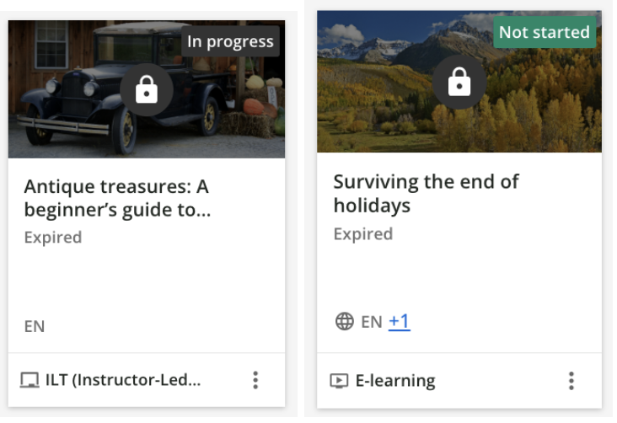This screenshot has width=617, height=423.
Task: Click the In progress status badge
Action: 230,41
